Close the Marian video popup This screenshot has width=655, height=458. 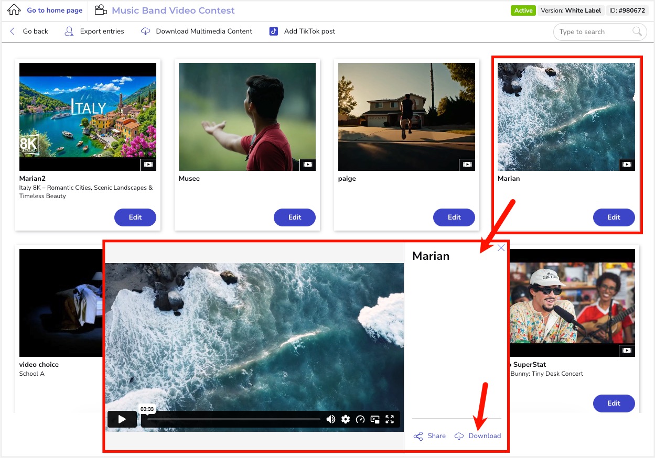click(x=501, y=248)
